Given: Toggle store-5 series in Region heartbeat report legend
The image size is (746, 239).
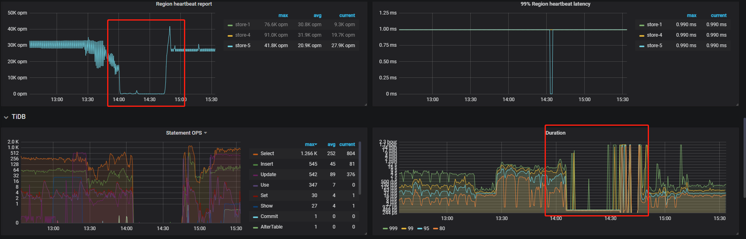Looking at the screenshot, I should tap(243, 46).
